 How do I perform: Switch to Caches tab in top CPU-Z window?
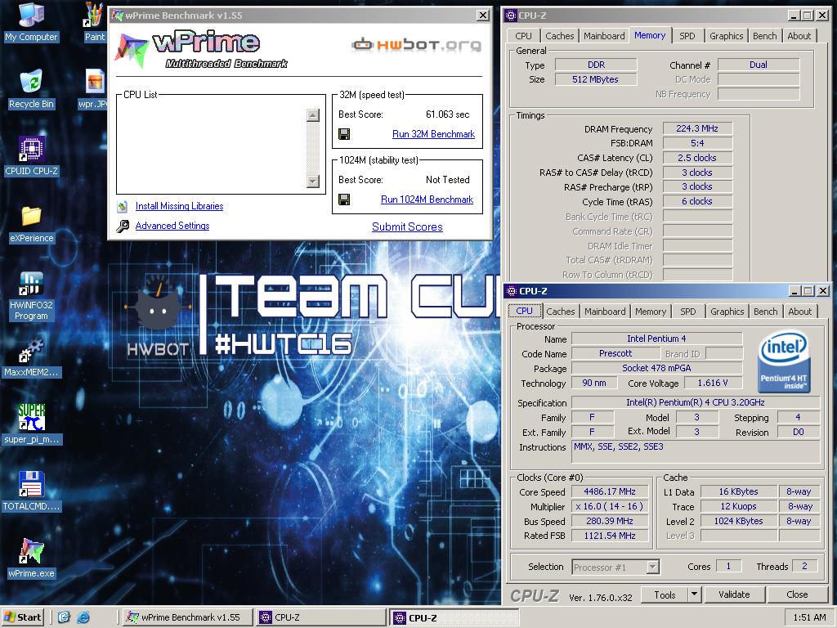pyautogui.click(x=559, y=36)
